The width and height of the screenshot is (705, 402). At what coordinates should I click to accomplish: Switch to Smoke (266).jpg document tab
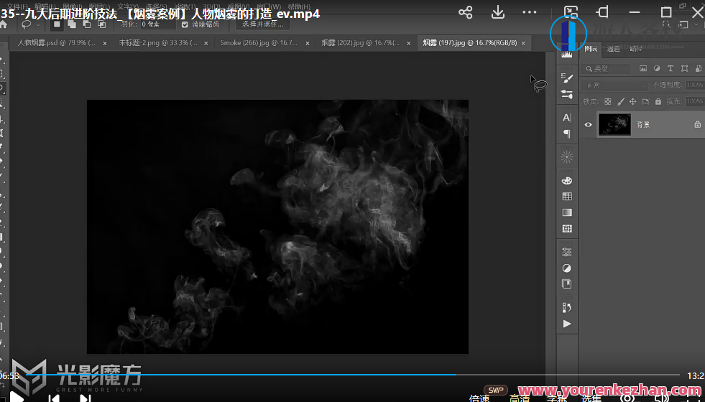[x=259, y=43]
